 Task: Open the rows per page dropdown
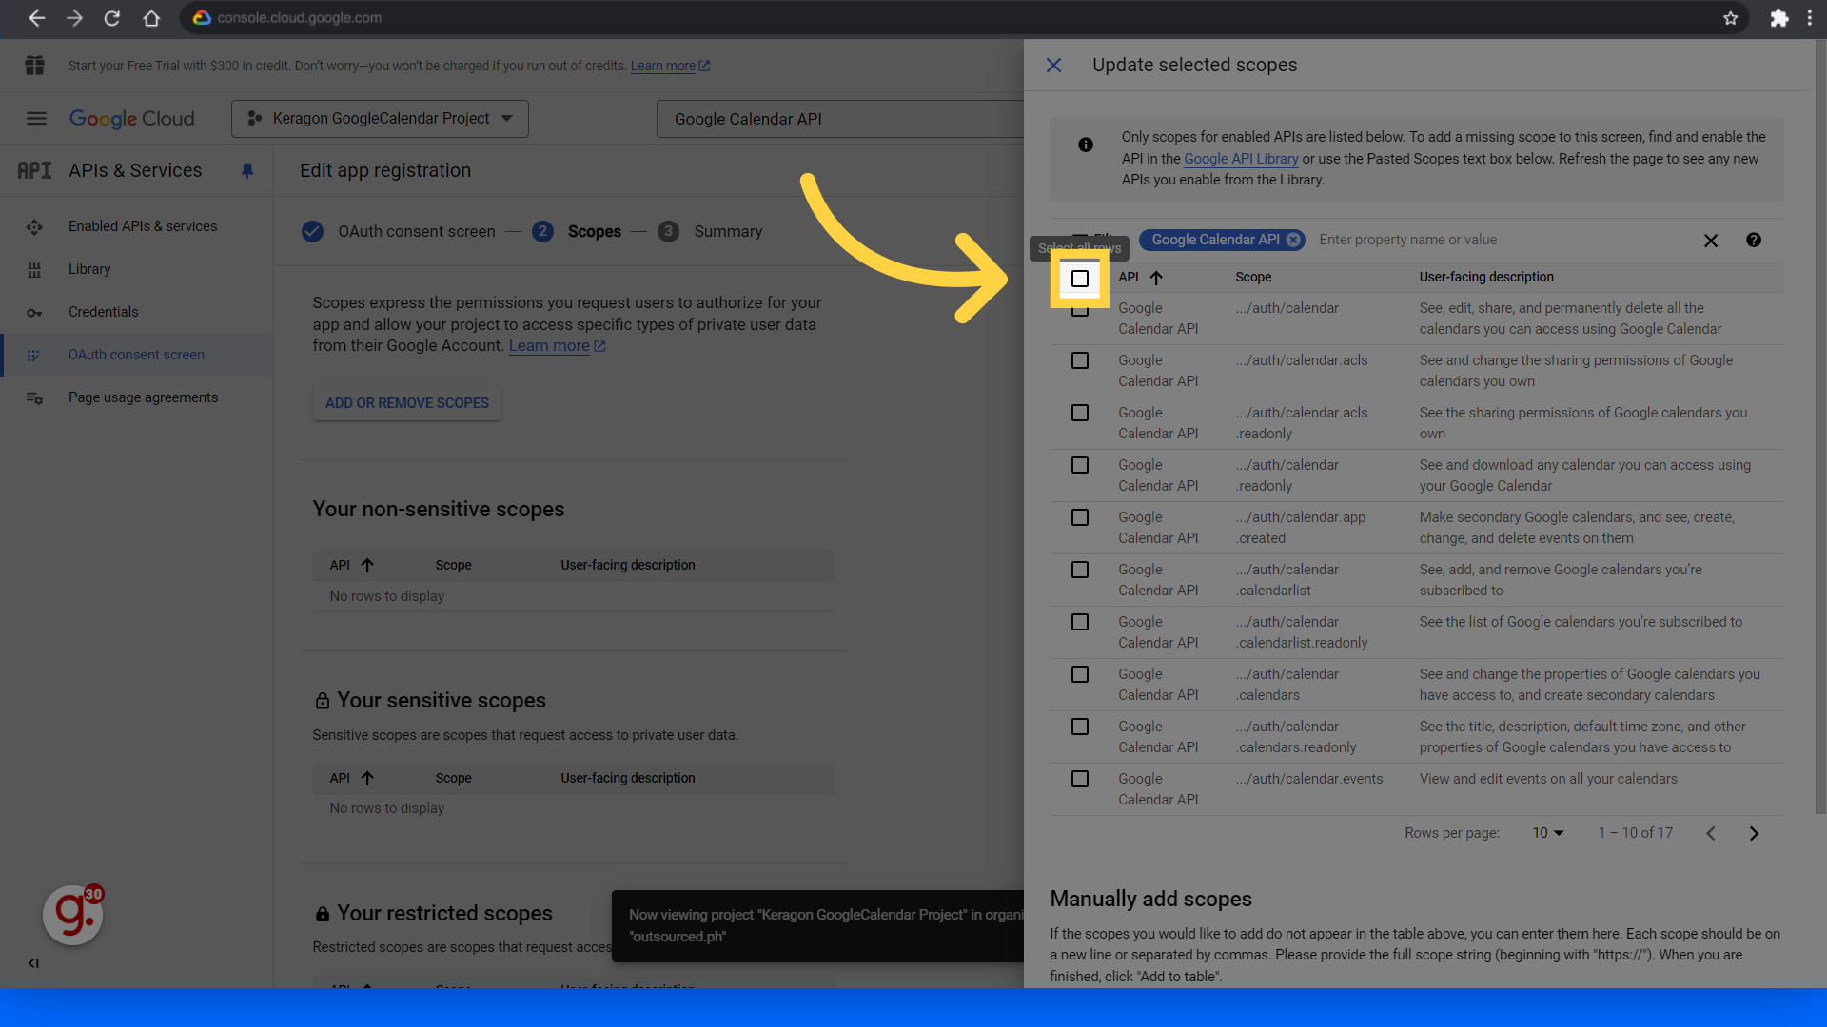click(x=1547, y=833)
